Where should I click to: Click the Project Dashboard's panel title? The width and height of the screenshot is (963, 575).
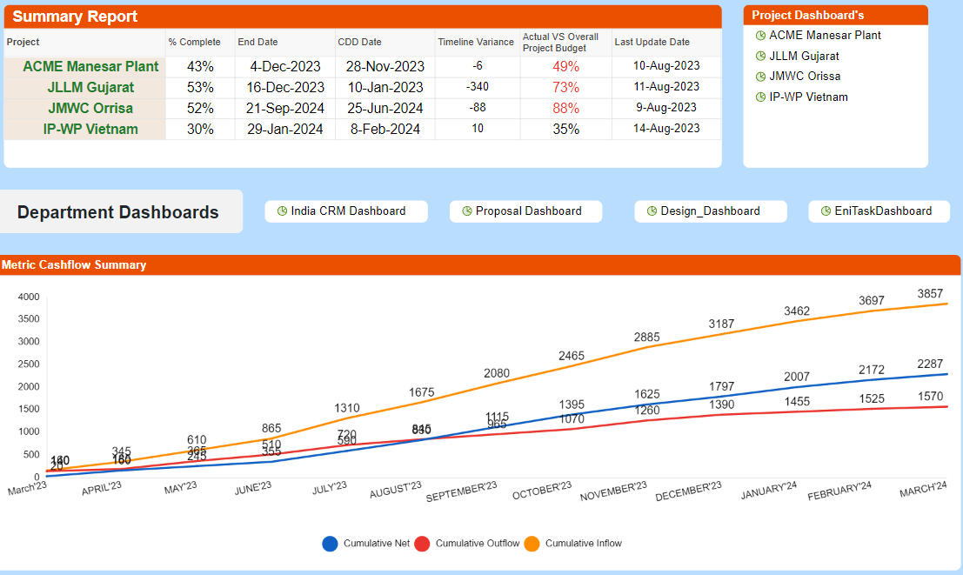807,16
